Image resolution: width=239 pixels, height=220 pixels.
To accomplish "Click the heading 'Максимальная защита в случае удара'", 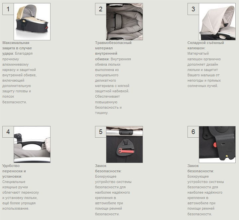I will (17, 48).
